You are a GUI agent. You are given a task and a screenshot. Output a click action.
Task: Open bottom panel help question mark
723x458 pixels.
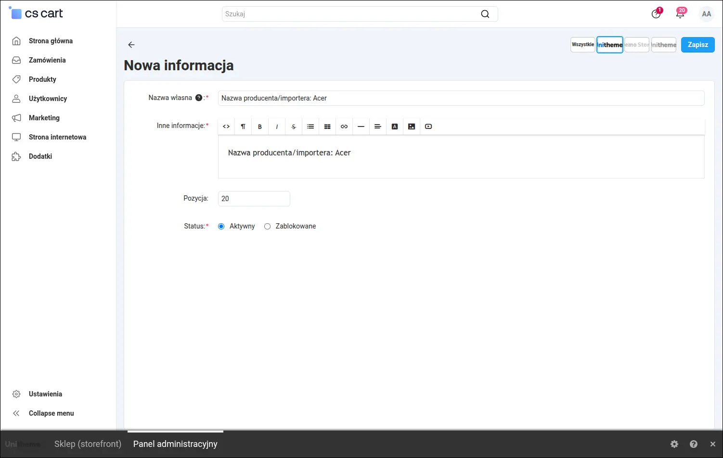tap(694, 444)
